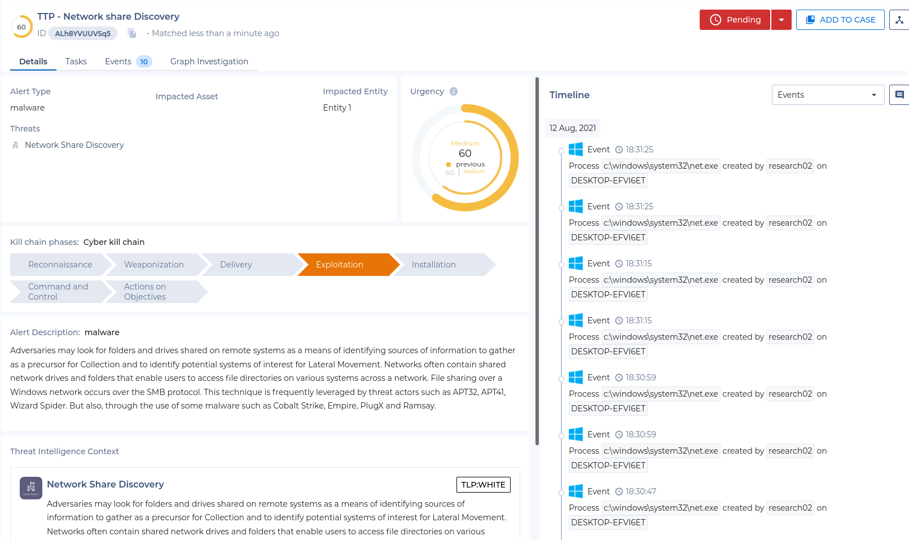
Task: Click the vertical scrollbar between the panels
Action: coord(537,261)
